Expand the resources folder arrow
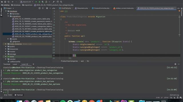 click(6, 49)
